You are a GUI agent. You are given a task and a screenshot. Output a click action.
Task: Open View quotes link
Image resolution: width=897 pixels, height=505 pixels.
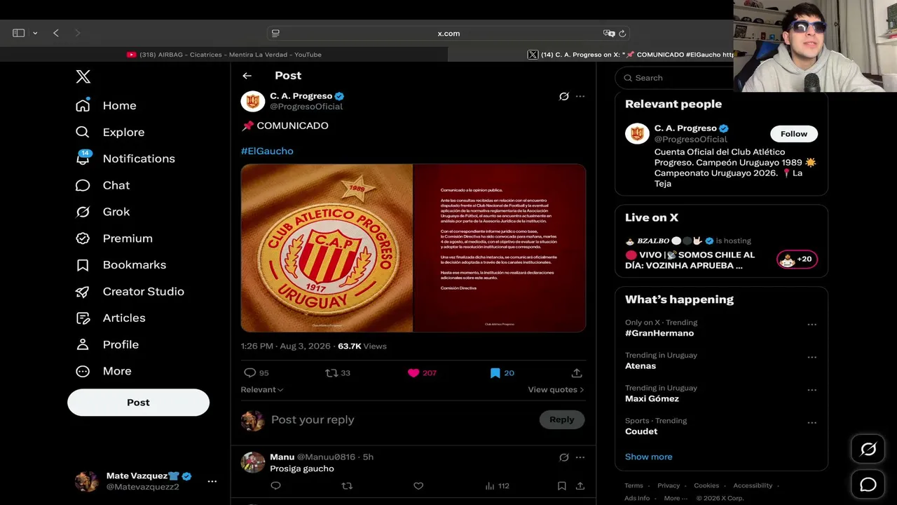(556, 390)
